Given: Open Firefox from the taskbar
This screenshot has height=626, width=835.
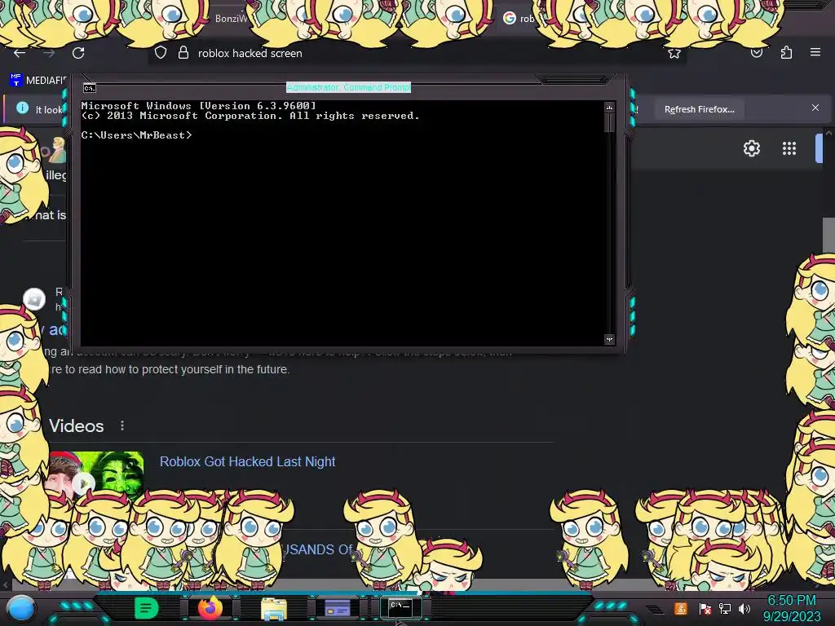Looking at the screenshot, I should pos(210,608).
